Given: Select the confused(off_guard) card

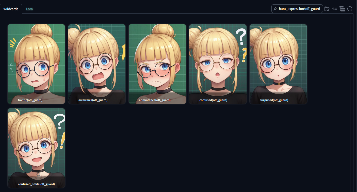Looking at the screenshot, I should (218, 64).
